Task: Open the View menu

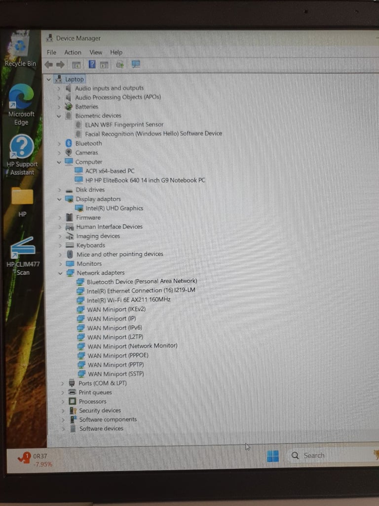Action: [x=96, y=52]
